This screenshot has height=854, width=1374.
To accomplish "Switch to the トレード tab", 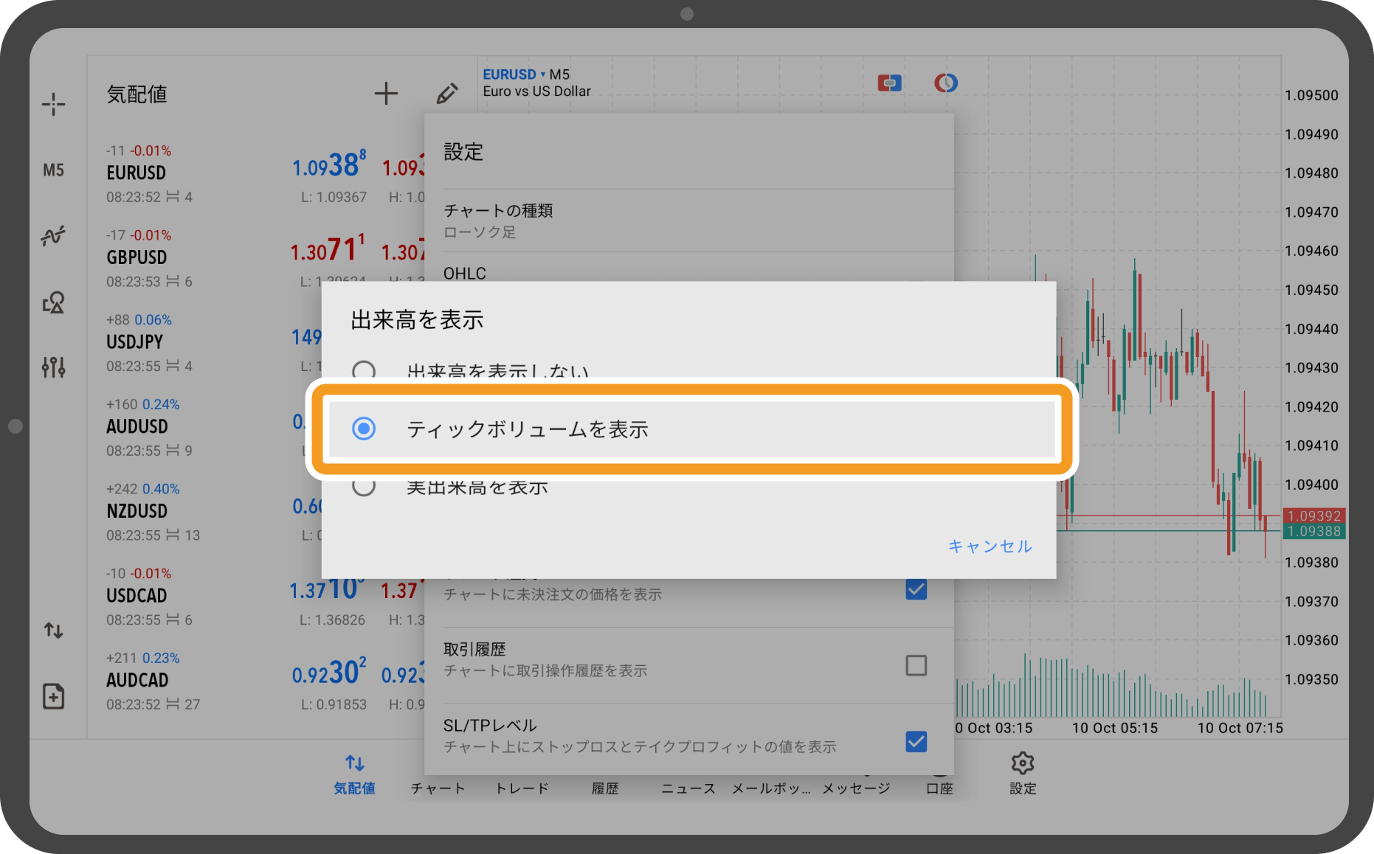I will coord(522,788).
